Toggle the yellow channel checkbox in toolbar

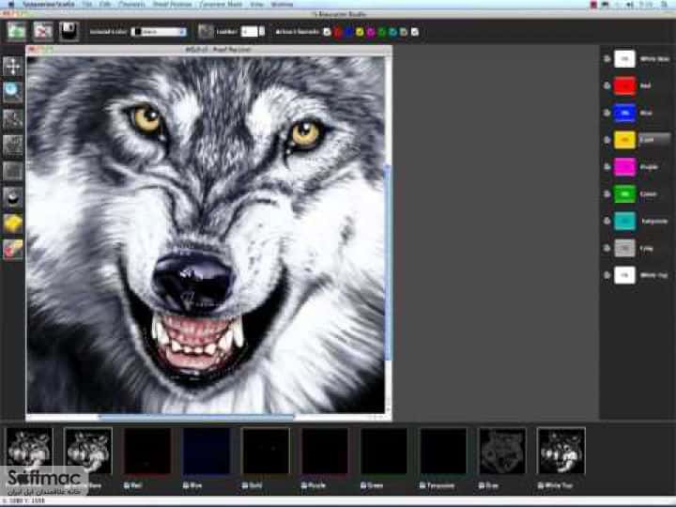tap(360, 32)
